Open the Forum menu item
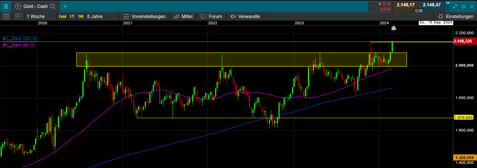The height and width of the screenshot is (168, 477). [211, 17]
